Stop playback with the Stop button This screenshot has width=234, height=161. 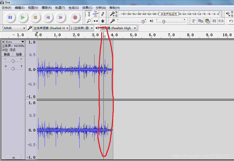pyautogui.click(x=35, y=18)
